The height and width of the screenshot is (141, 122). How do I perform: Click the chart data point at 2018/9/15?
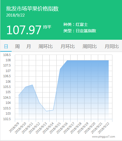pos(60,69)
